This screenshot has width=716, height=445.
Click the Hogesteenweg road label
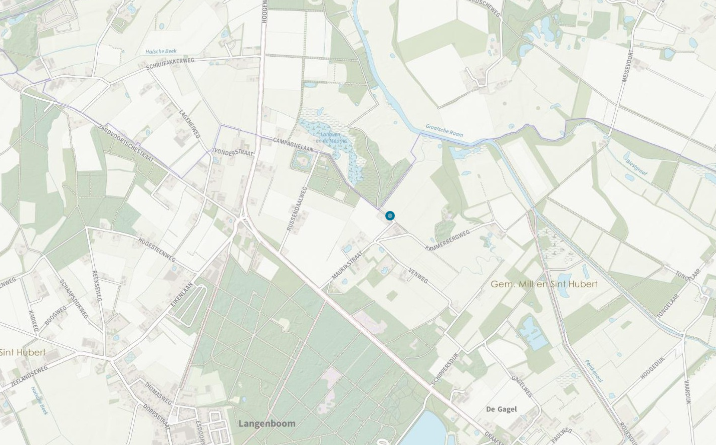157,250
